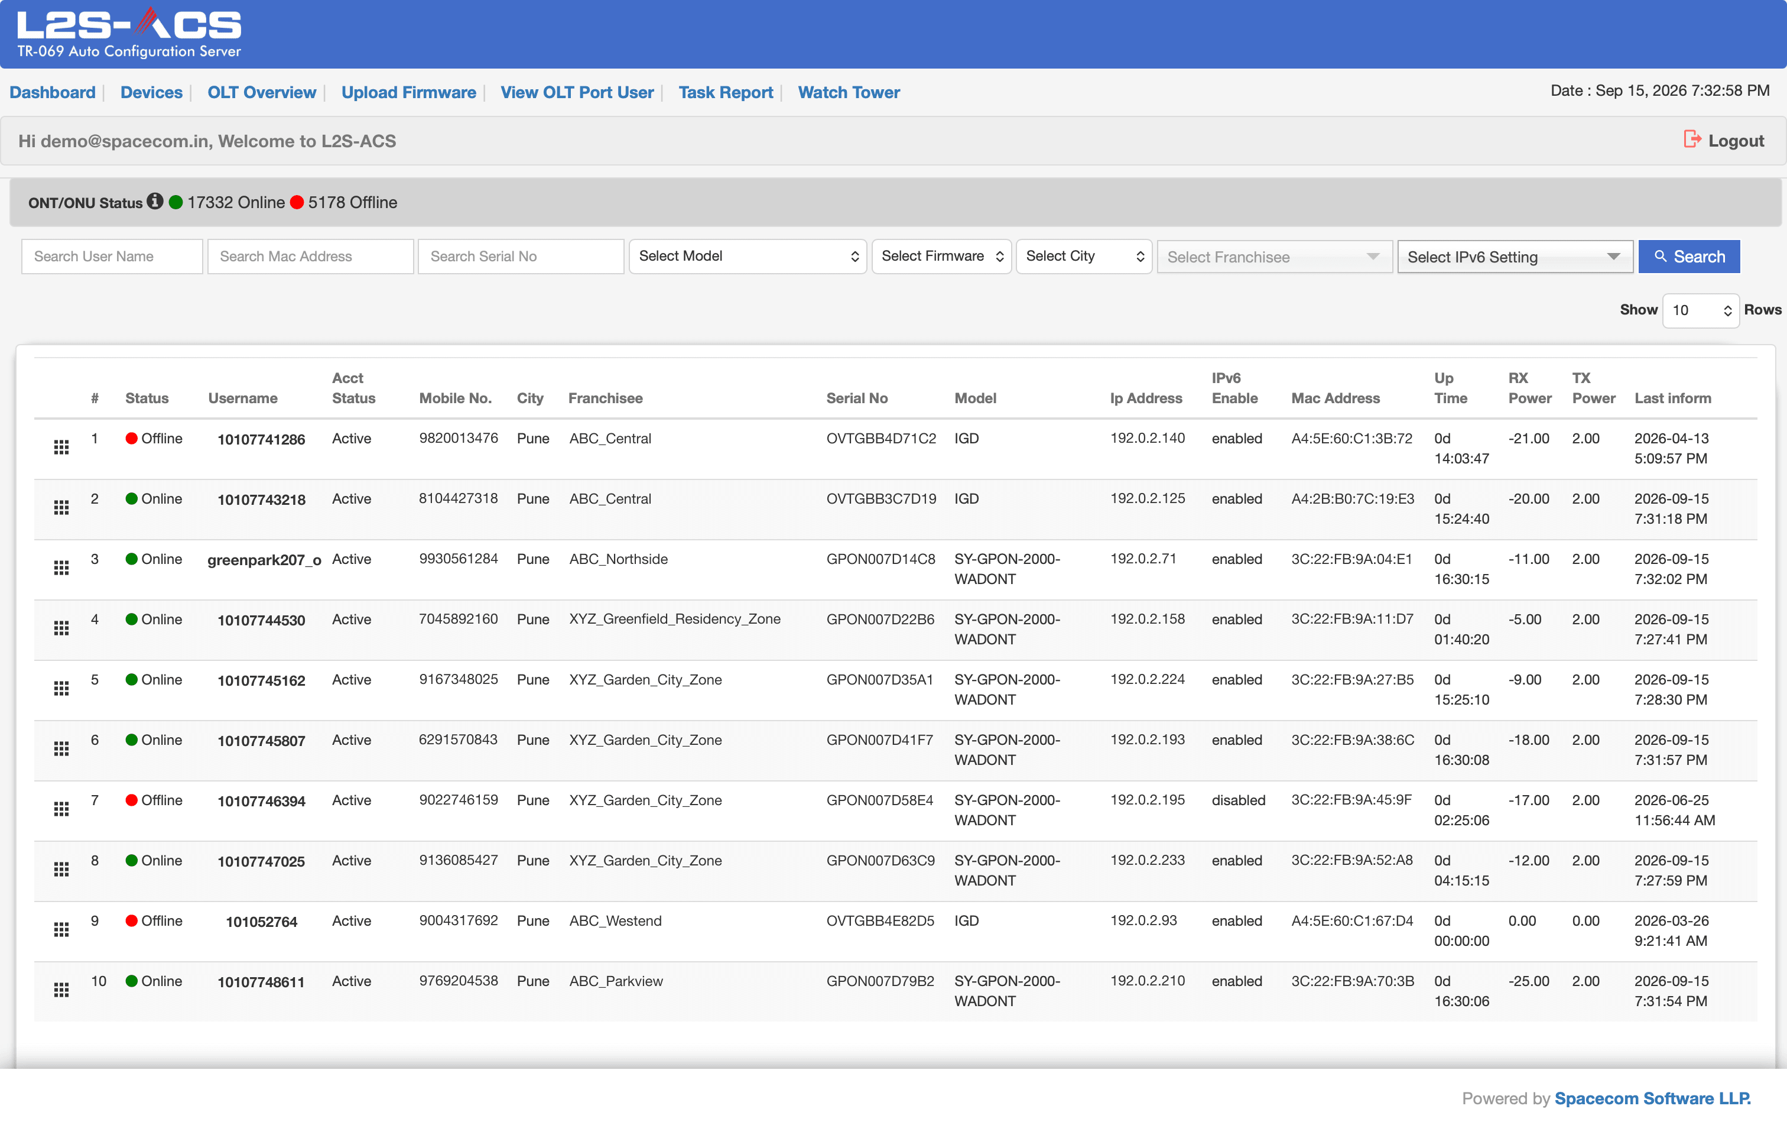
Task: Open grid menu icon for row 1 user 10107741286
Action: (x=61, y=447)
